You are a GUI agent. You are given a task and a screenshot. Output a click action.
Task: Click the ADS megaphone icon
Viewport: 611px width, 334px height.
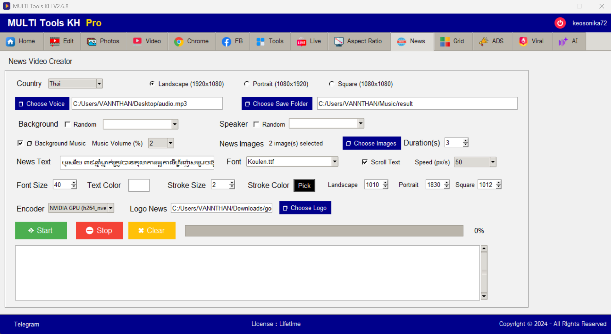[x=484, y=41]
